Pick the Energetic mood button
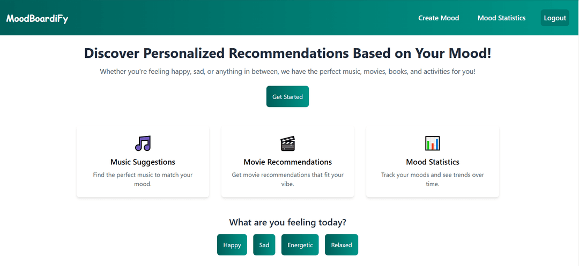 tap(300, 245)
